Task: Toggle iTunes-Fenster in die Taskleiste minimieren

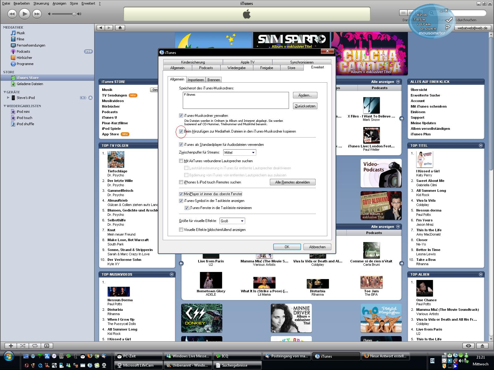Action: point(186,208)
